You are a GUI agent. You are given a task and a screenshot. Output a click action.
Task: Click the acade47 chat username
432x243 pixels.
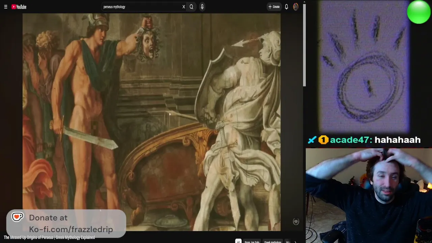coord(350,140)
